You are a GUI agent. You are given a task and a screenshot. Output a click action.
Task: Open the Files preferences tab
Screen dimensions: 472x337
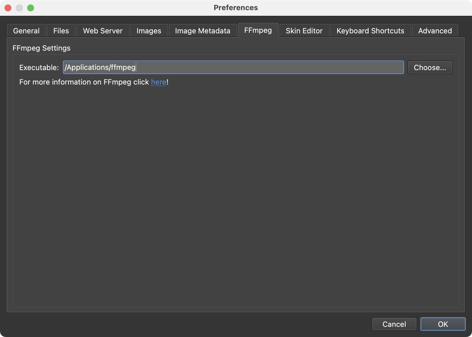[x=61, y=31]
